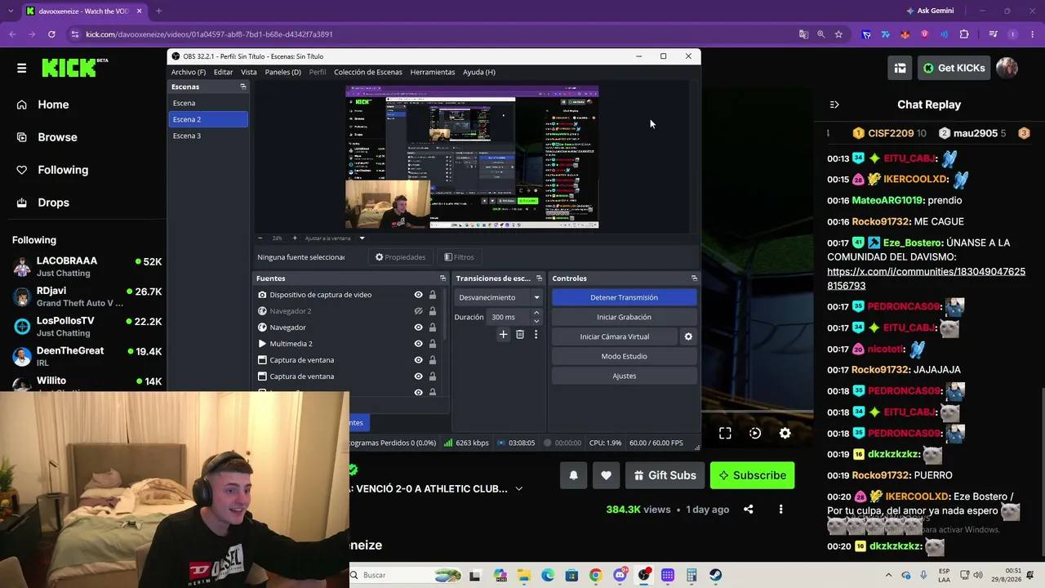Open the x.com community link in chat
This screenshot has width=1045, height=588.
926,278
